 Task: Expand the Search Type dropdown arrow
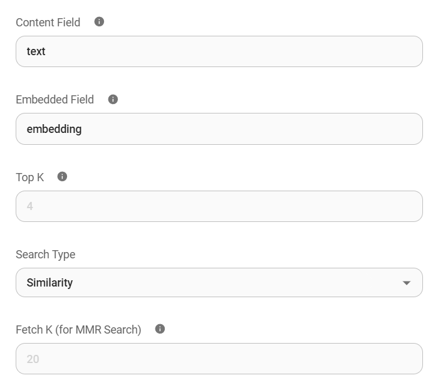click(407, 283)
